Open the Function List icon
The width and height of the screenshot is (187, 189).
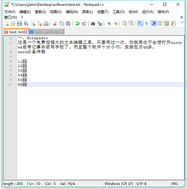pyautogui.click(x=174, y=24)
